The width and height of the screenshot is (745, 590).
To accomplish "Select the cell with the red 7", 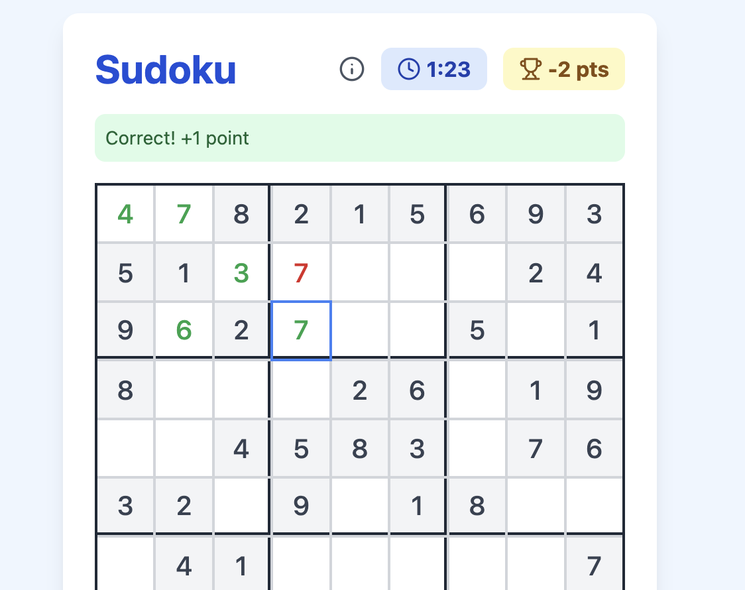I will pyautogui.click(x=301, y=273).
